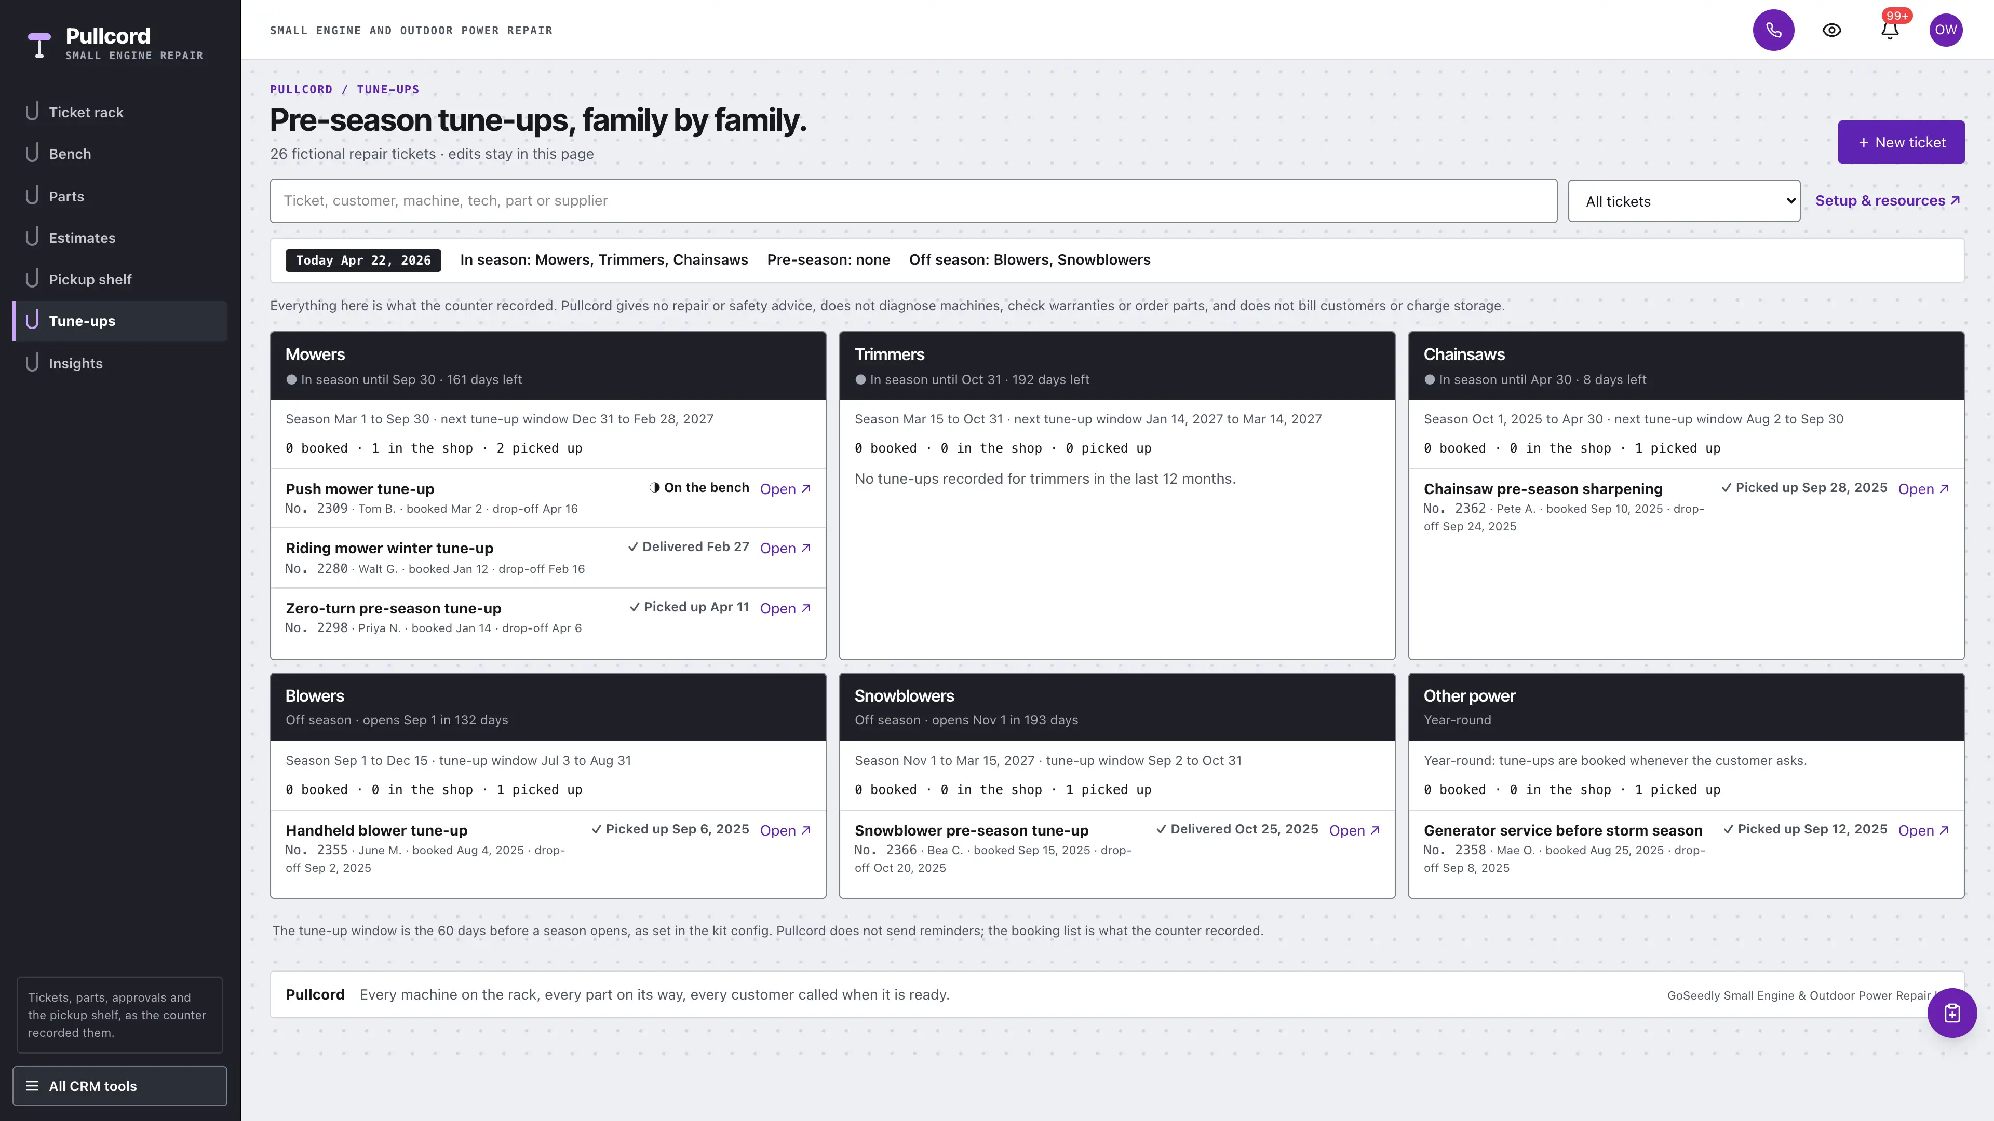Navigate to Estimates
Viewport: 1994px width, 1121px height.
(x=120, y=238)
